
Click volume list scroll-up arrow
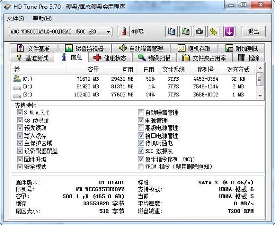click(x=260, y=68)
